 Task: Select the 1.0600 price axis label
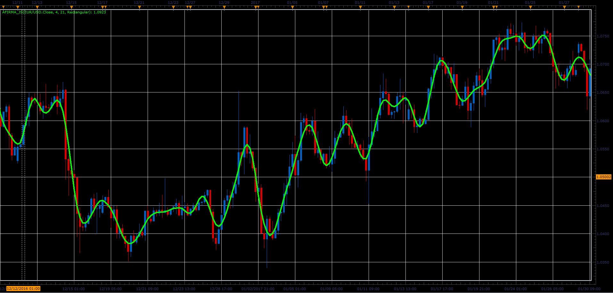[603, 121]
